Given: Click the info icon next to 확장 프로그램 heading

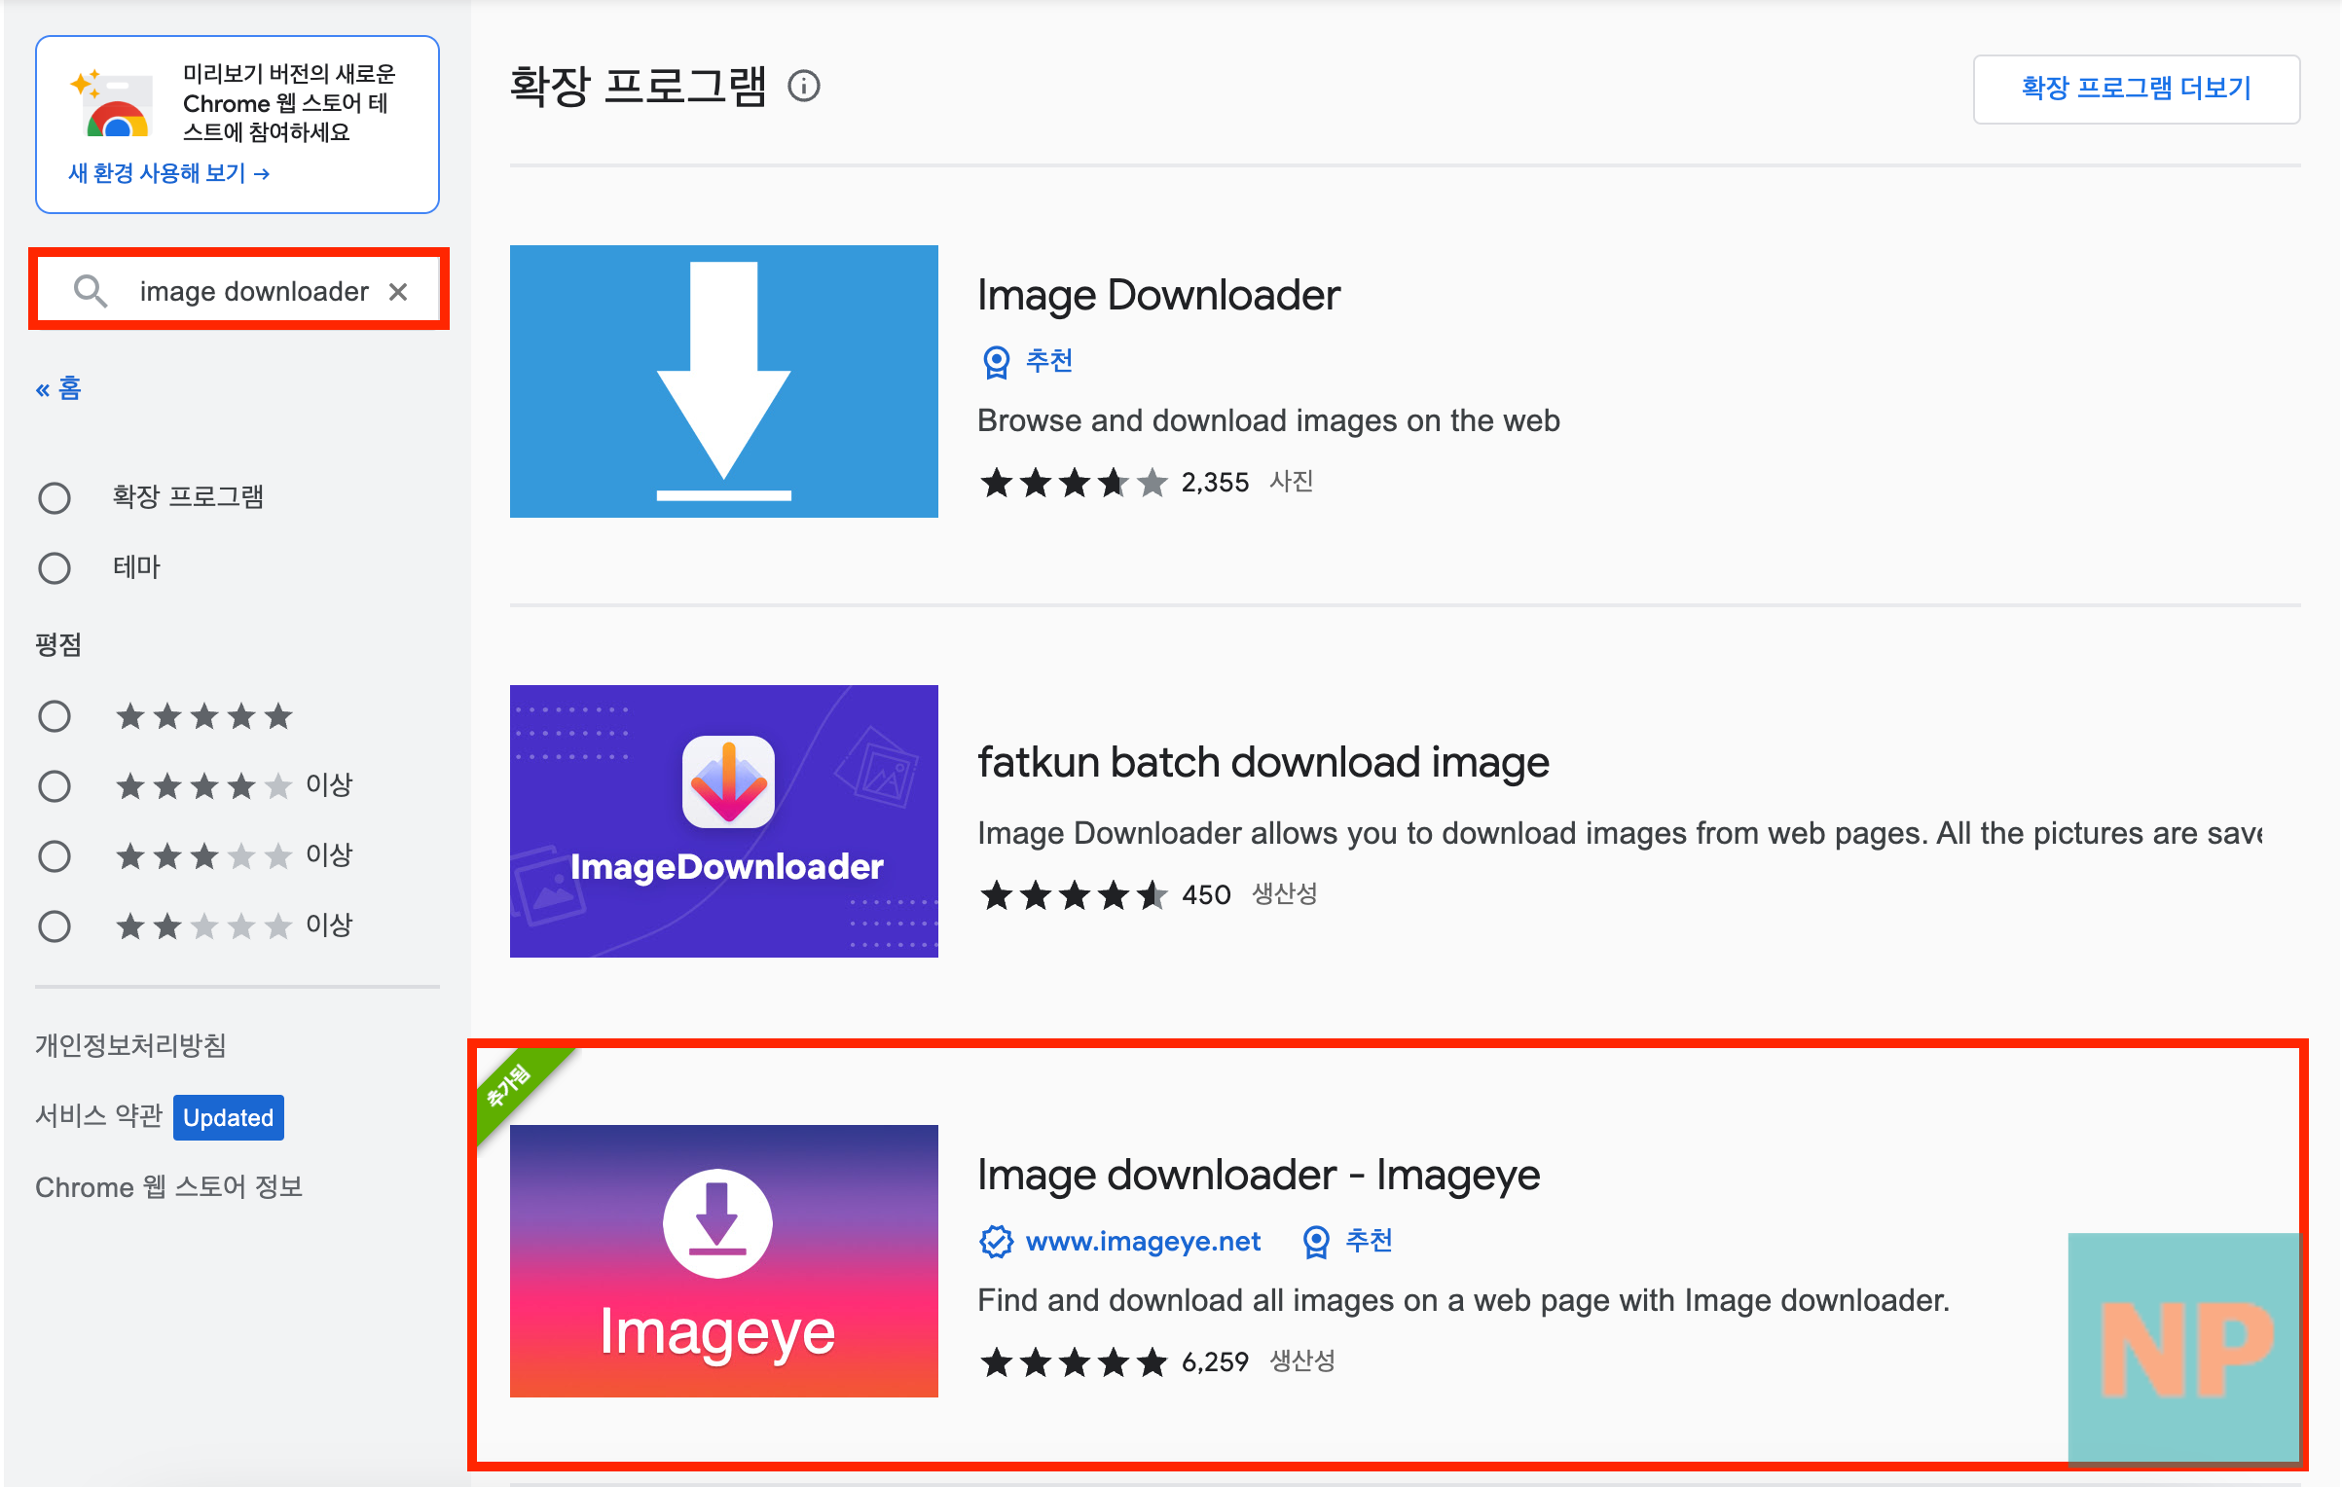Looking at the screenshot, I should pyautogui.click(x=804, y=87).
